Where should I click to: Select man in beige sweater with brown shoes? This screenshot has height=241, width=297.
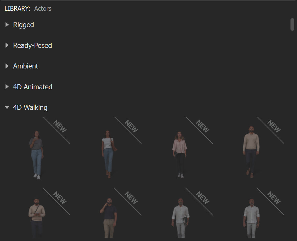point(251,152)
